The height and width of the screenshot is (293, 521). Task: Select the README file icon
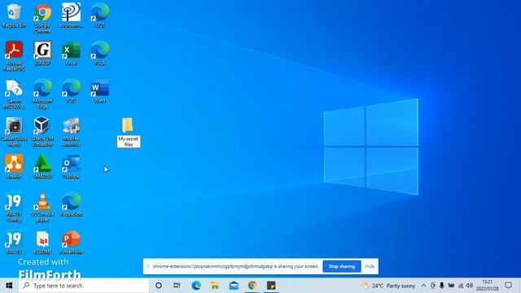42,243
